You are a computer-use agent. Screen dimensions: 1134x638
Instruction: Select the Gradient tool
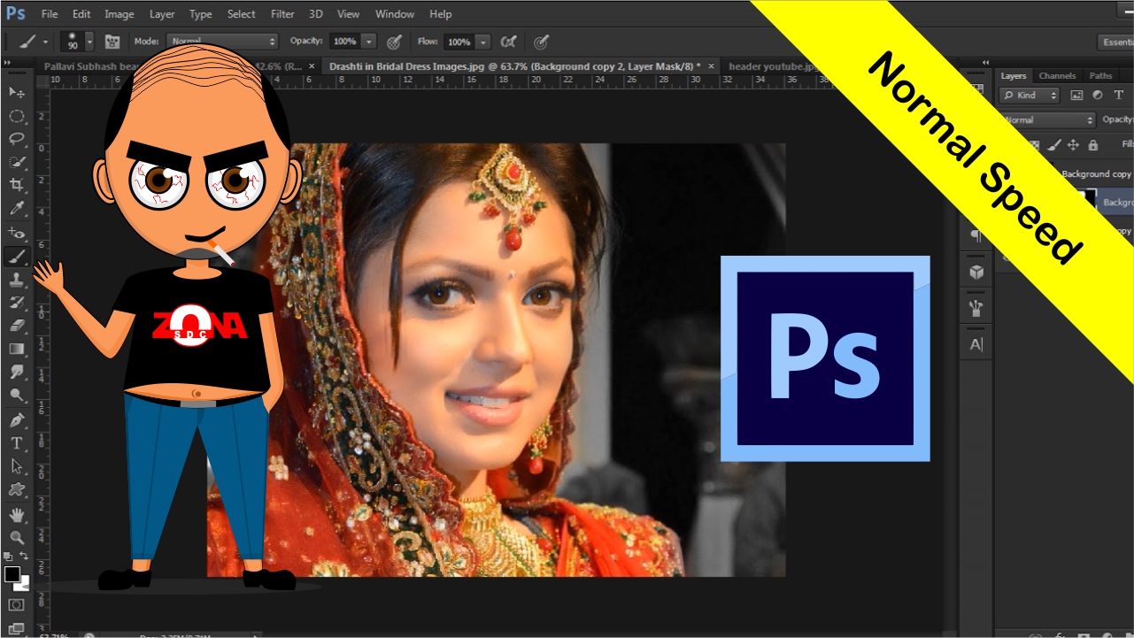17,349
